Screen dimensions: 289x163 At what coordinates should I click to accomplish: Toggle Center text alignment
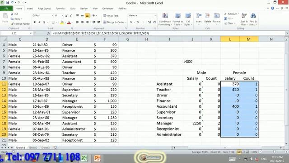point(82,22)
